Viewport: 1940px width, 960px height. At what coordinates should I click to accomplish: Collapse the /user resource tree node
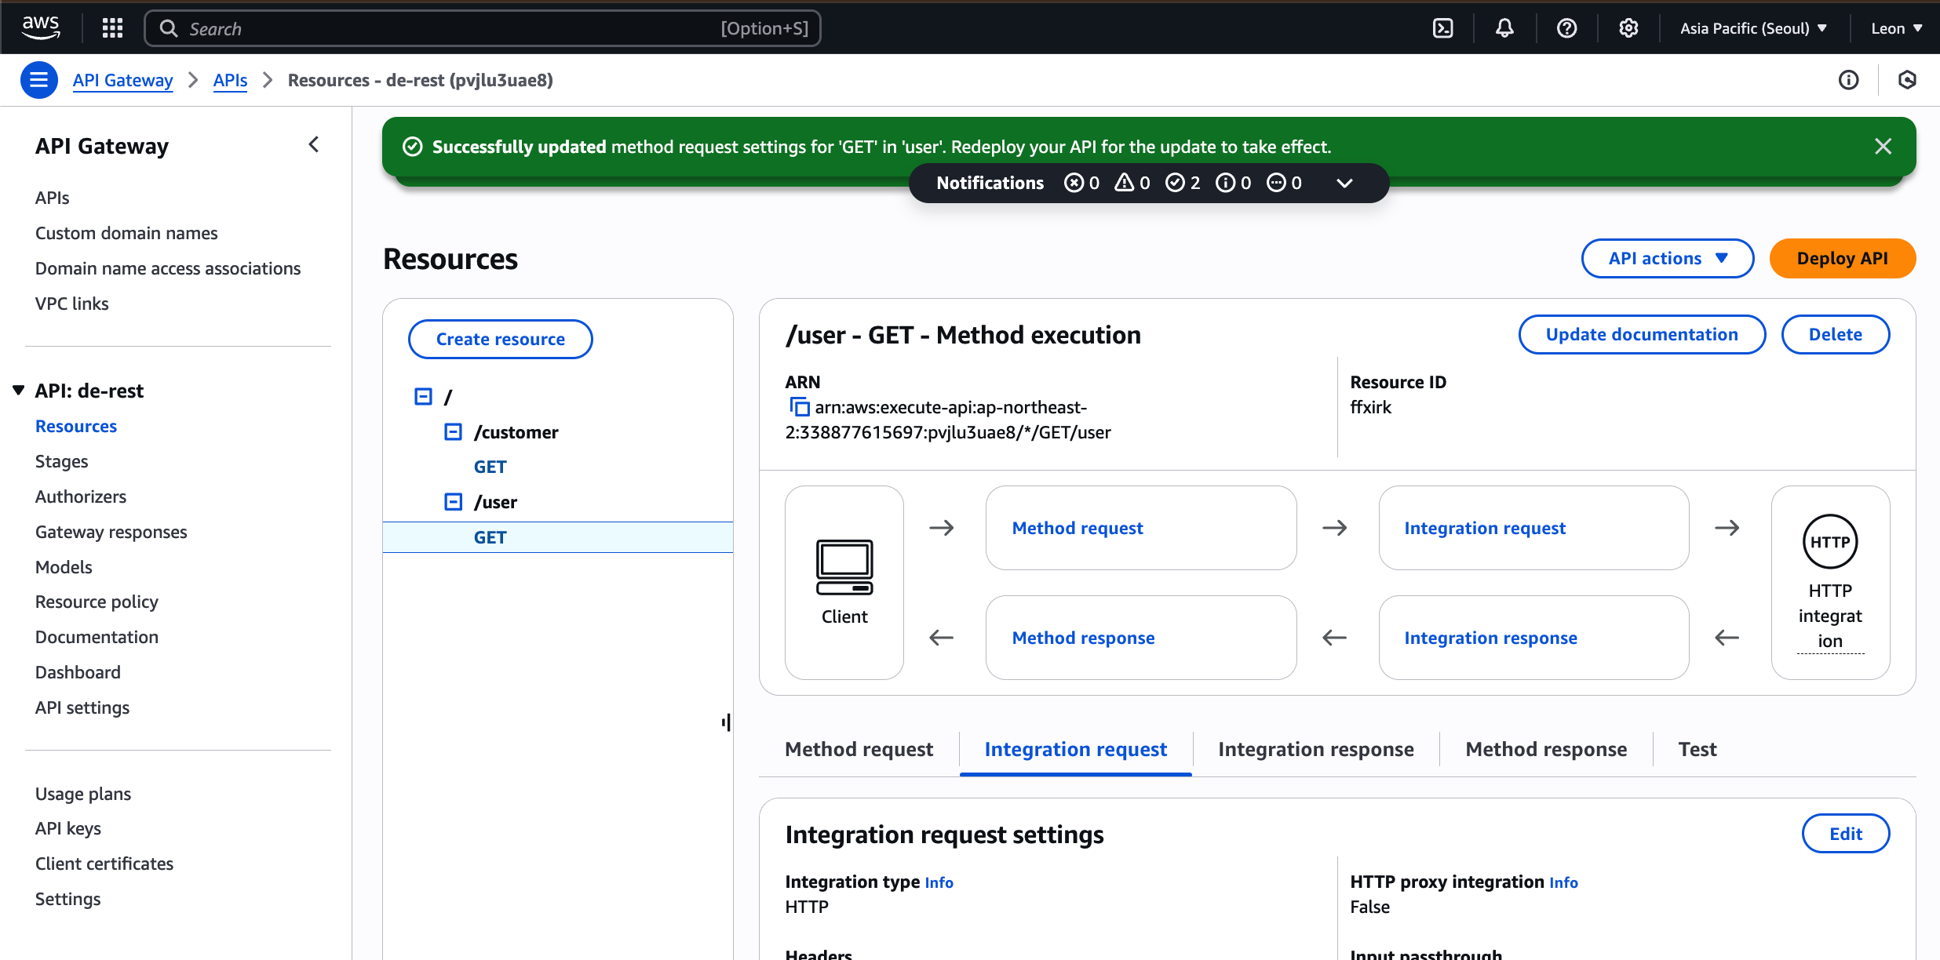pos(453,502)
